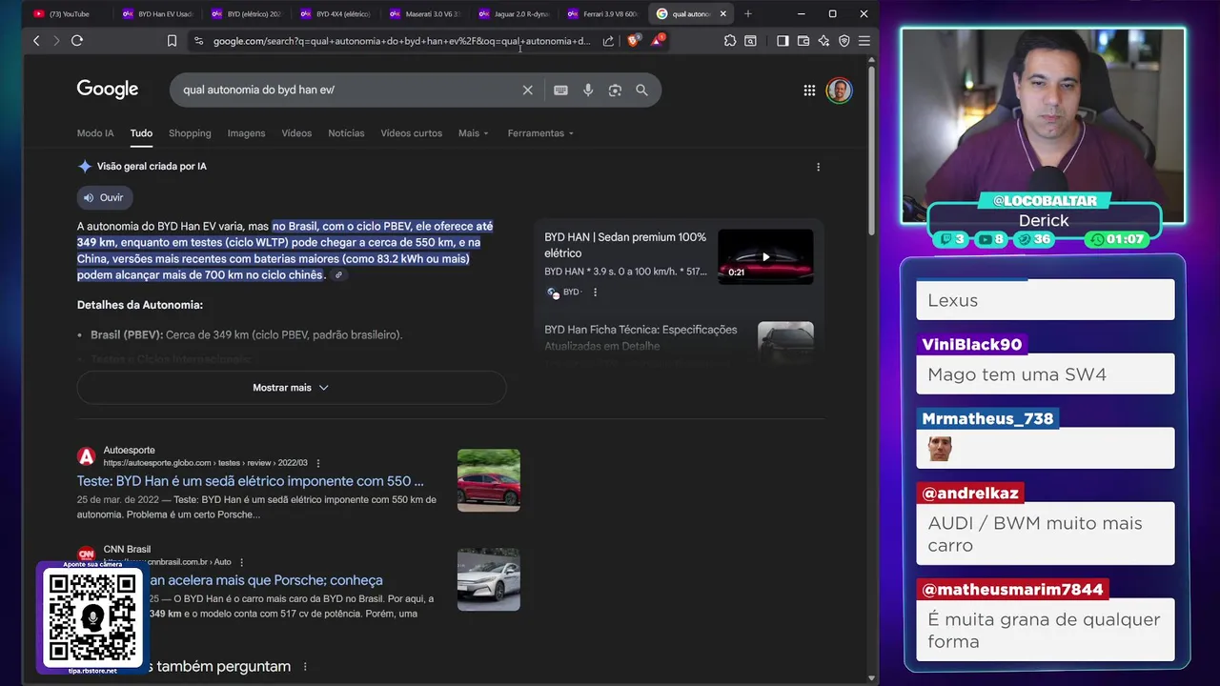Viewport: 1220px width, 686px height.
Task: Open Brave VPN shield icon
Action: pyautogui.click(x=844, y=41)
